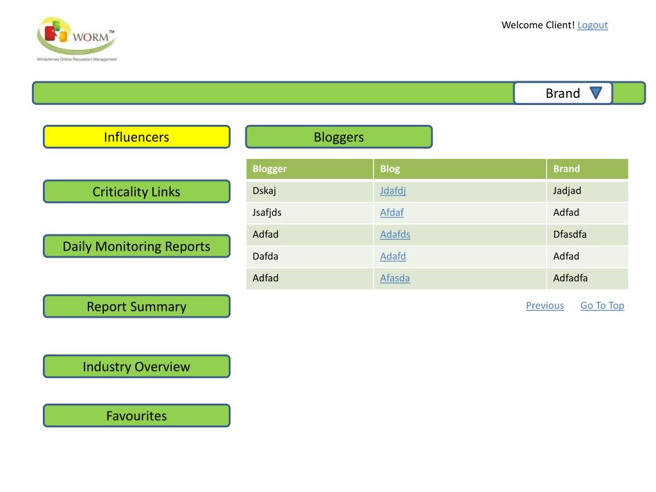
Task: Click the Bloggers heading button
Action: click(x=339, y=137)
